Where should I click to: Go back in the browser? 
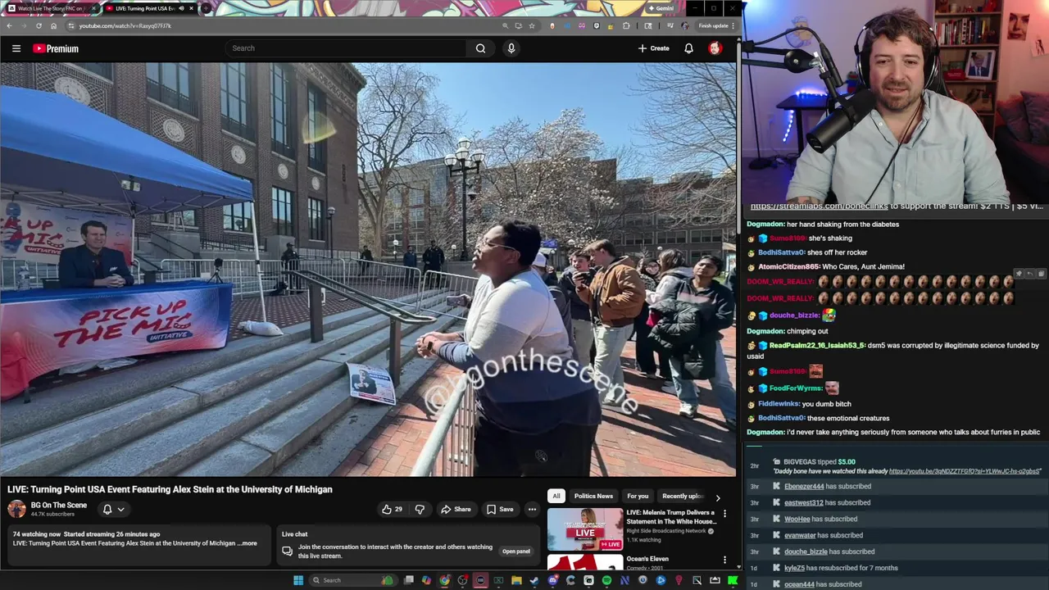(9, 25)
